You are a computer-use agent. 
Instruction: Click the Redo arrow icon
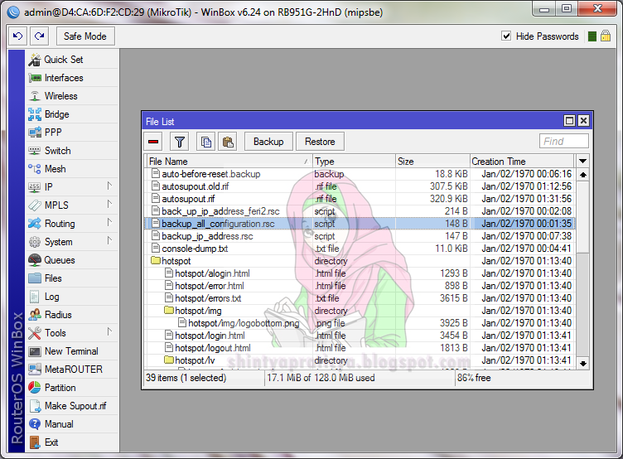point(39,36)
